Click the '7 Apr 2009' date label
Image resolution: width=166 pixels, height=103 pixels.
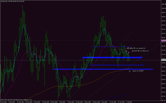(62, 102)
